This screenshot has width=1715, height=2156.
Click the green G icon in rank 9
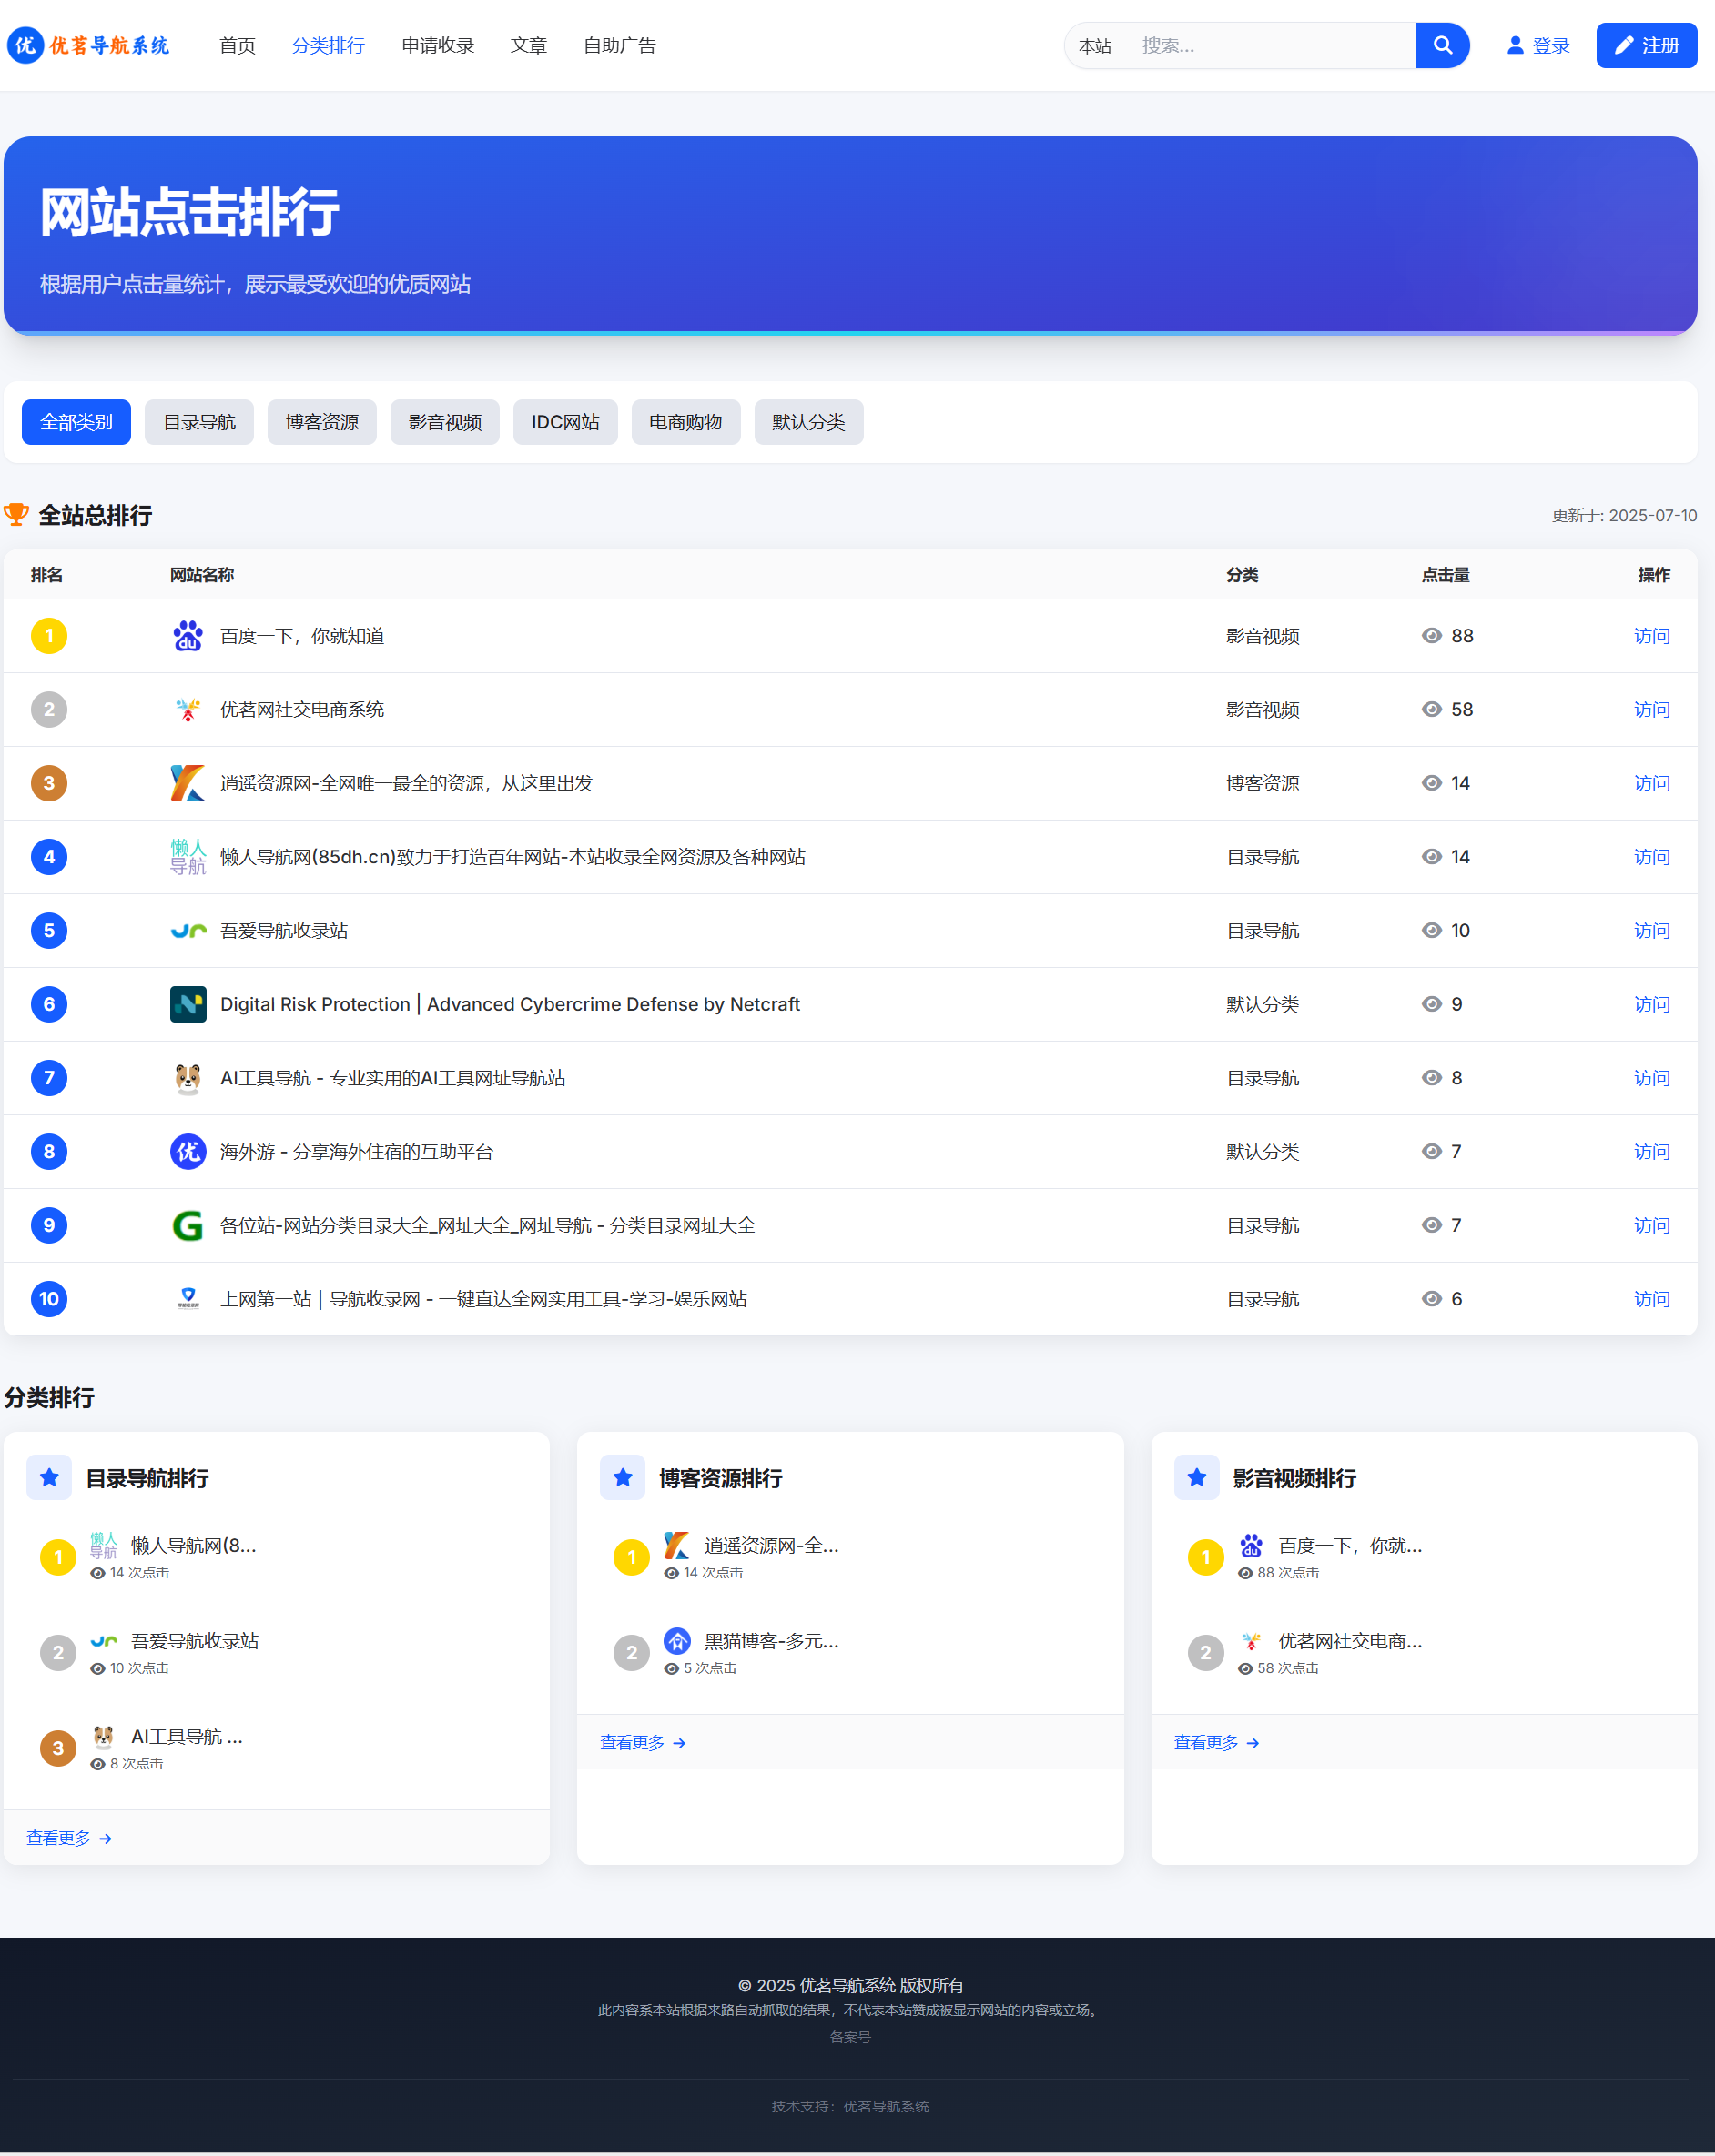[x=188, y=1225]
